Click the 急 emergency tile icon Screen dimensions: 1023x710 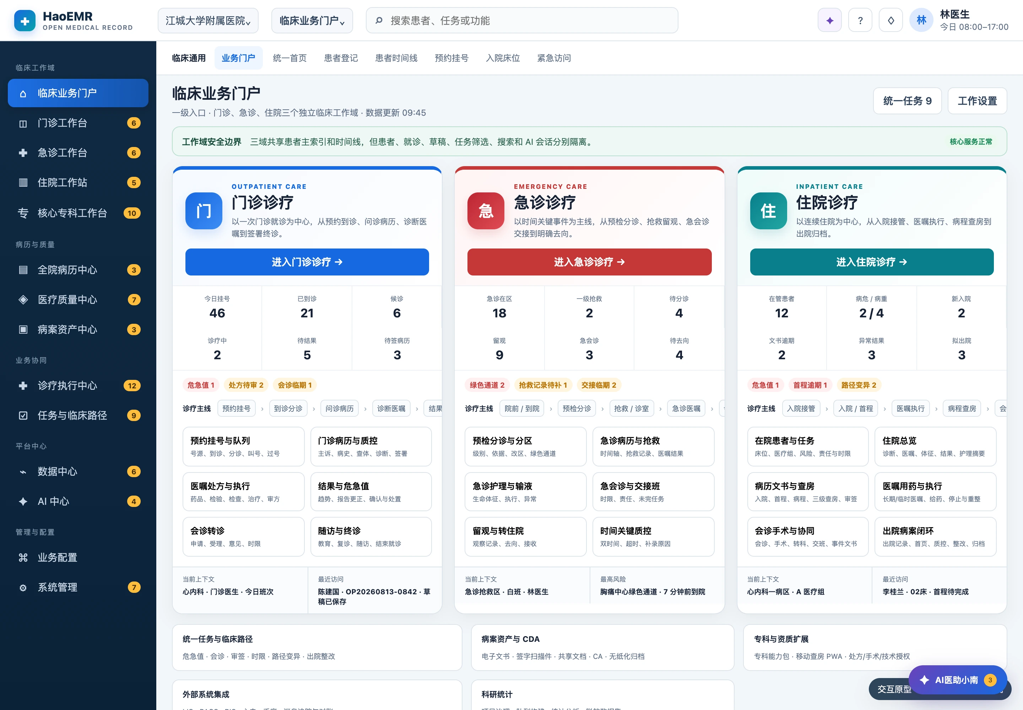[486, 211]
